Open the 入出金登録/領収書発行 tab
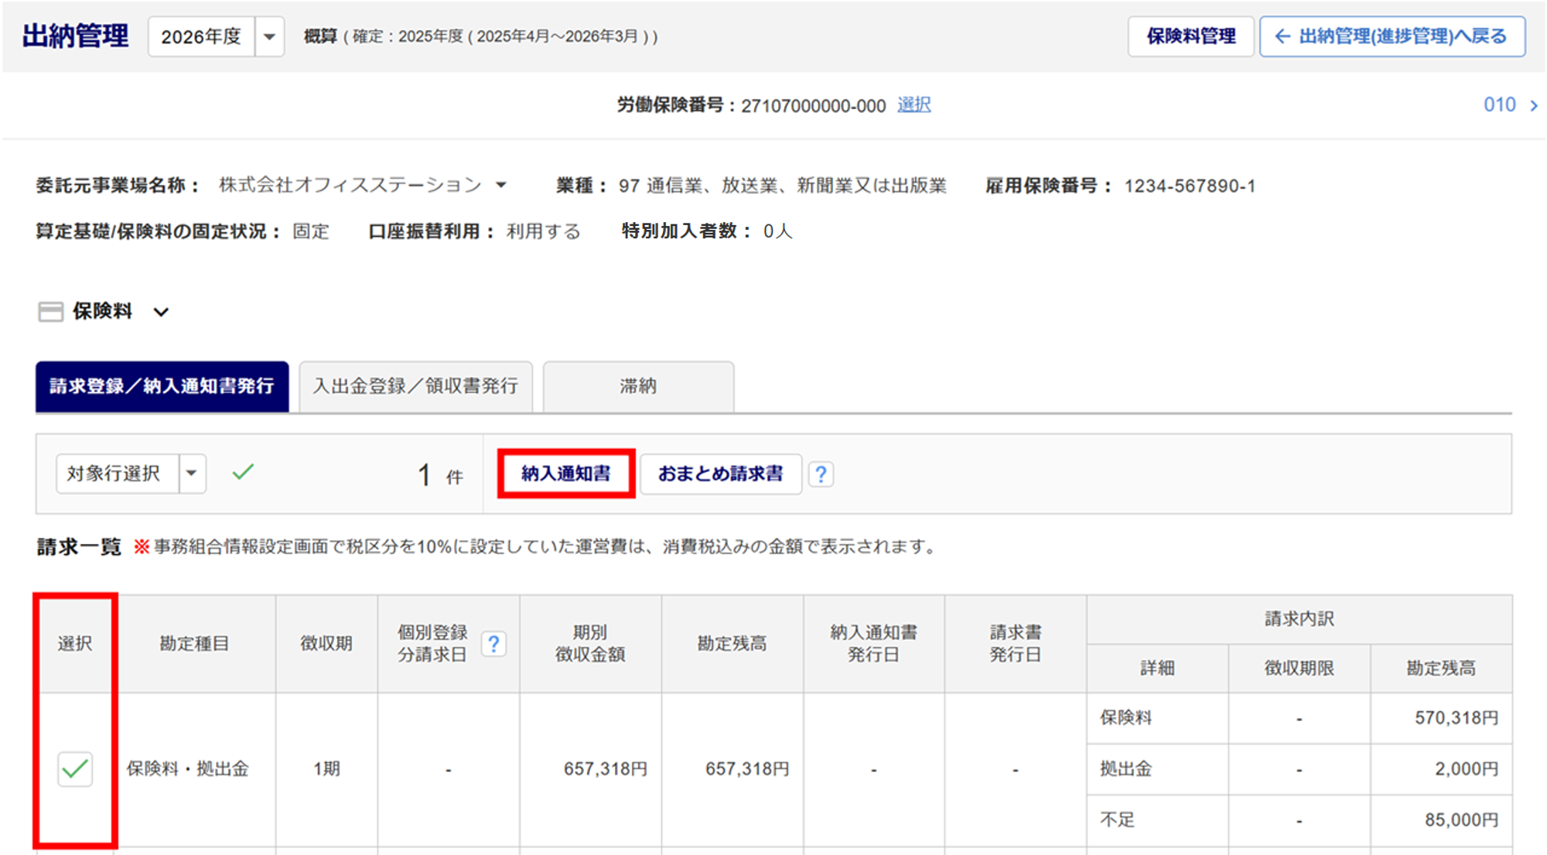 (x=415, y=386)
